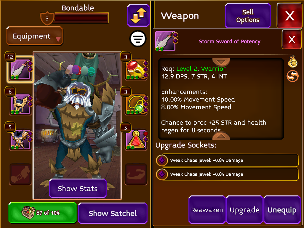Click the Upgrade button

244,210
